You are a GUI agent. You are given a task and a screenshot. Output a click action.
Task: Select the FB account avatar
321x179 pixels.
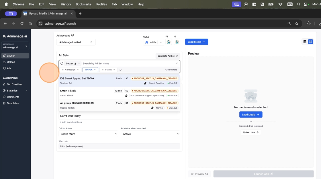click(x=169, y=42)
